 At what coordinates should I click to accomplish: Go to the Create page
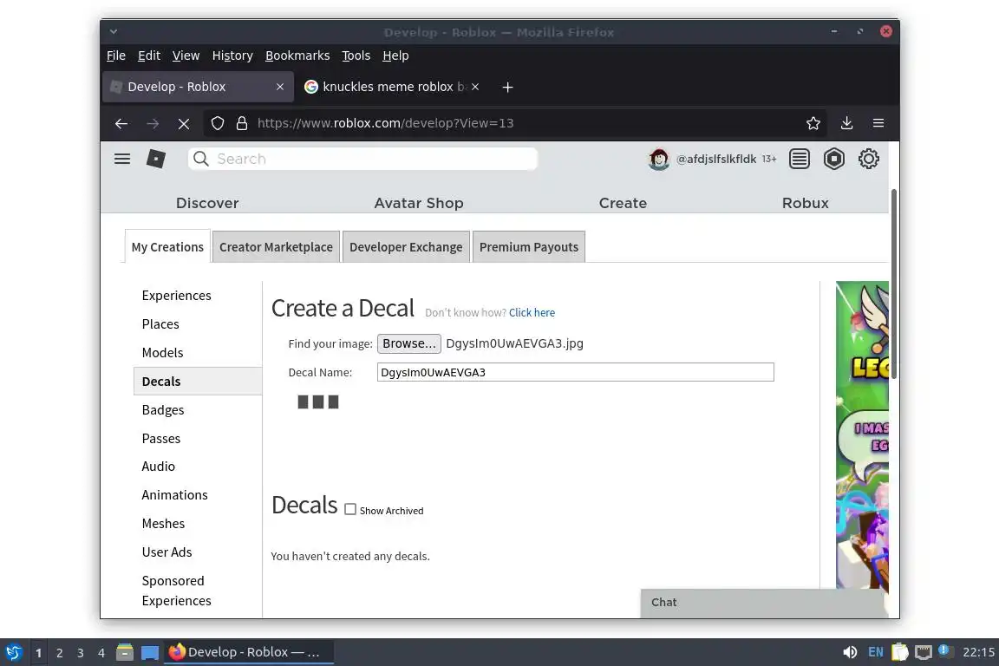pos(623,203)
